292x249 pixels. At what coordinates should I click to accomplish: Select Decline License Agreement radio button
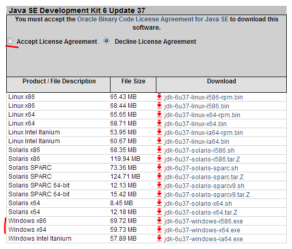click(x=106, y=41)
